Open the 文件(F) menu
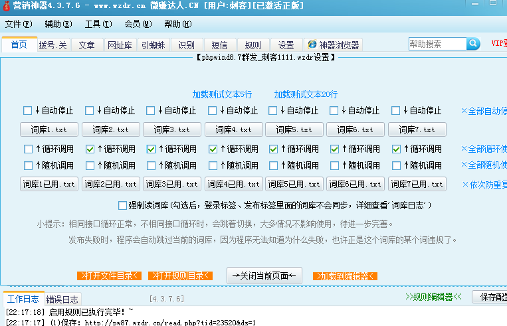This screenshot has width=507, height=326. tap(19, 24)
